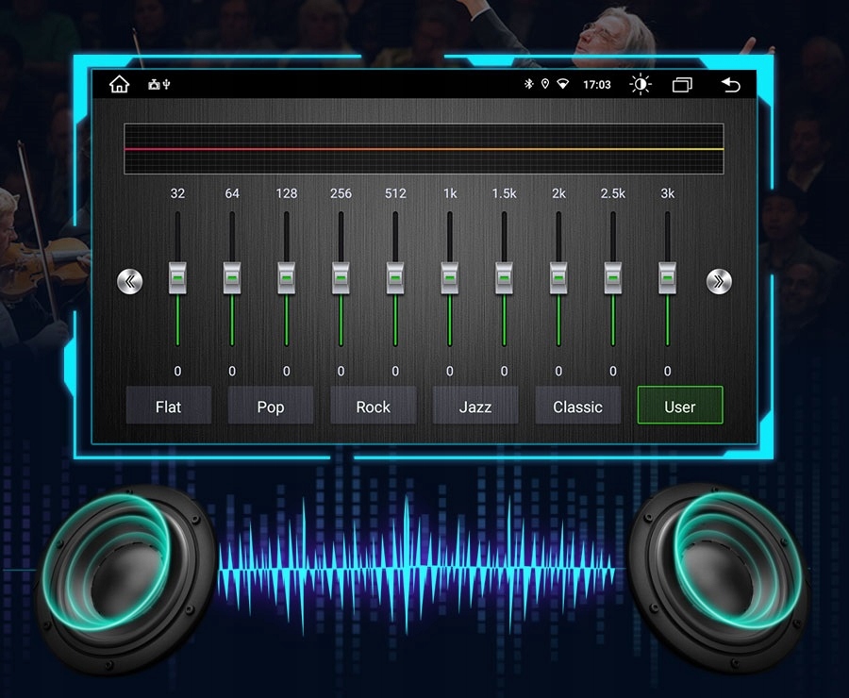Click the 3k band slider knob

pyautogui.click(x=667, y=278)
